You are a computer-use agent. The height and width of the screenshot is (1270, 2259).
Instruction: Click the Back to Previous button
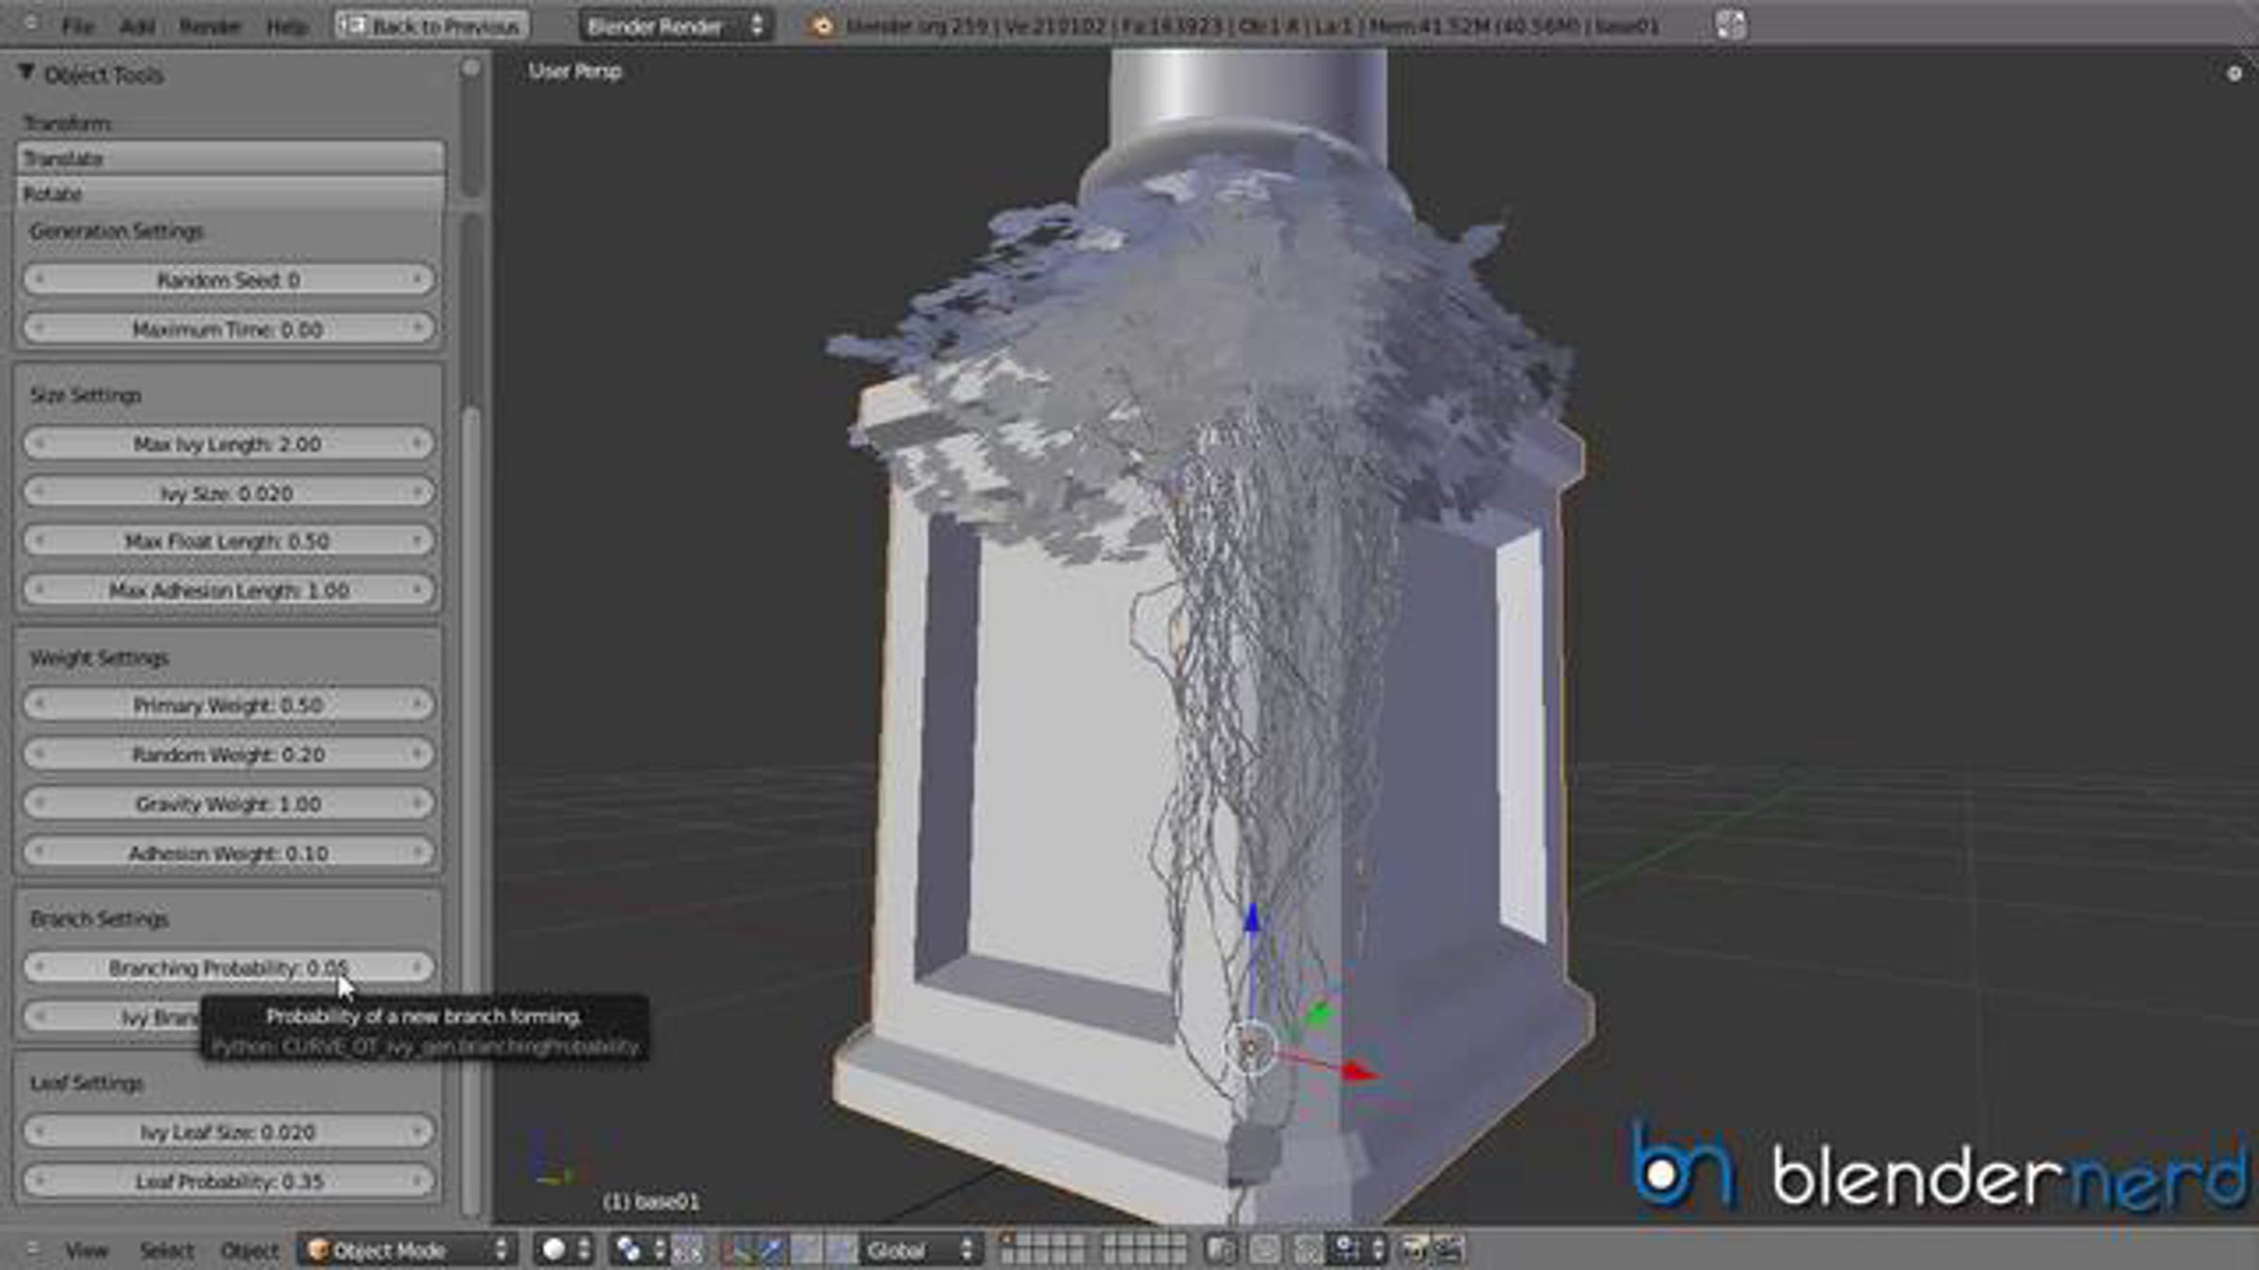pyautogui.click(x=432, y=26)
